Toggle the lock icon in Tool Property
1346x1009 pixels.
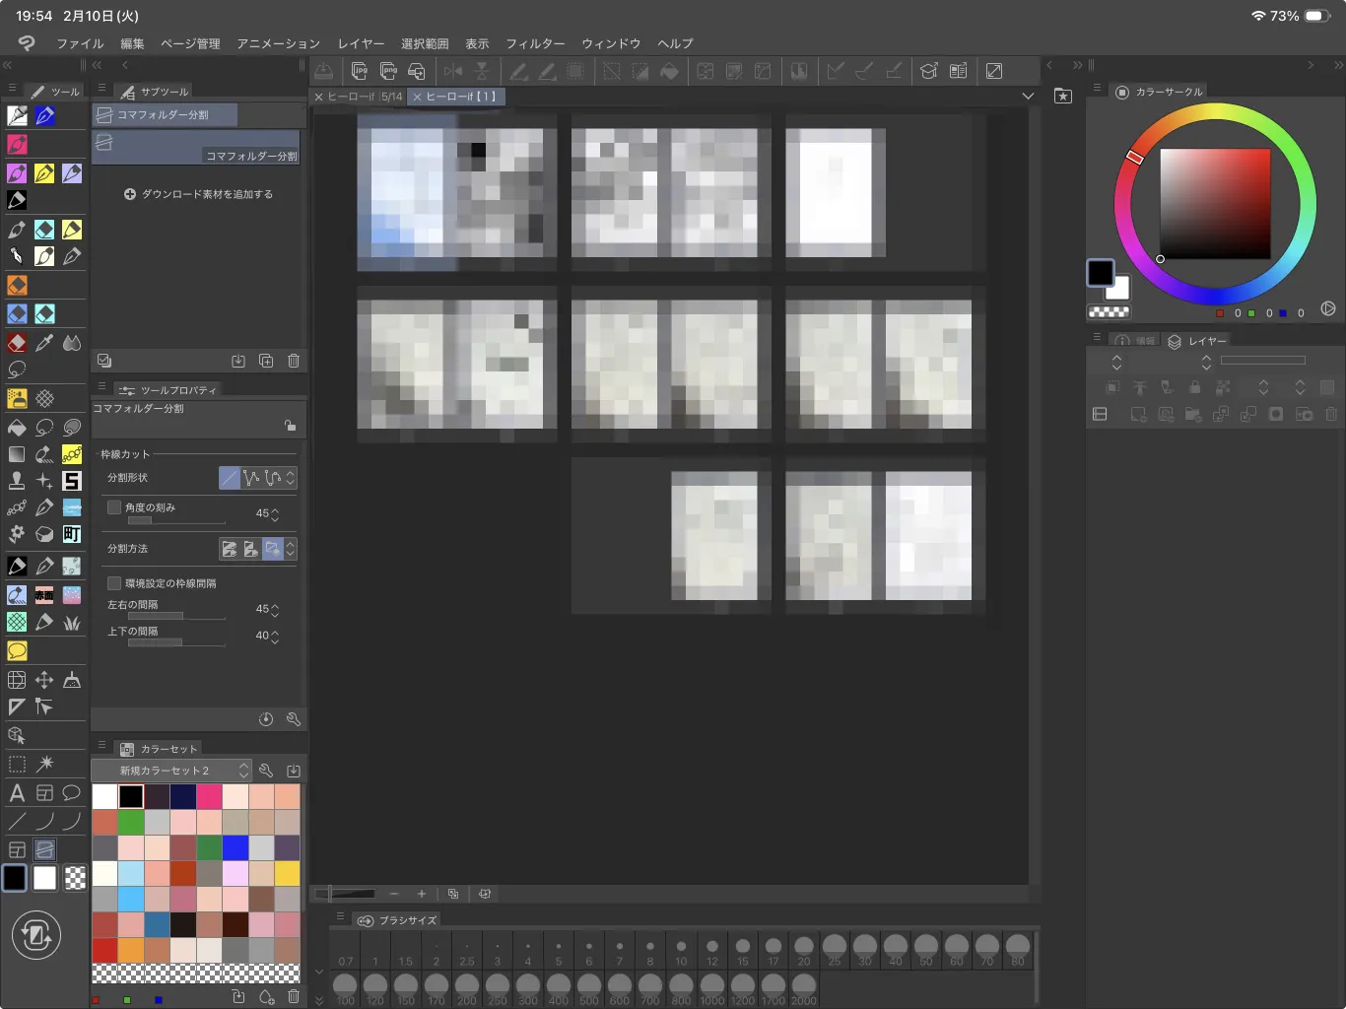(290, 426)
